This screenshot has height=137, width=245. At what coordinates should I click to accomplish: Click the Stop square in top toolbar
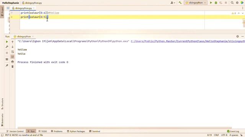coord(226,3)
